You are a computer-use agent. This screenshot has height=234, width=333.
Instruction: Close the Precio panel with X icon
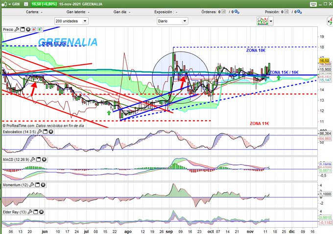coord(28,29)
